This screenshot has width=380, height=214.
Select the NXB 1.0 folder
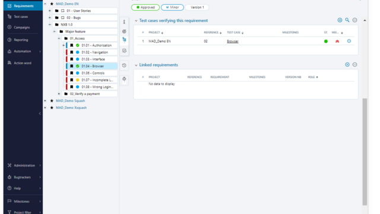[85, 24]
